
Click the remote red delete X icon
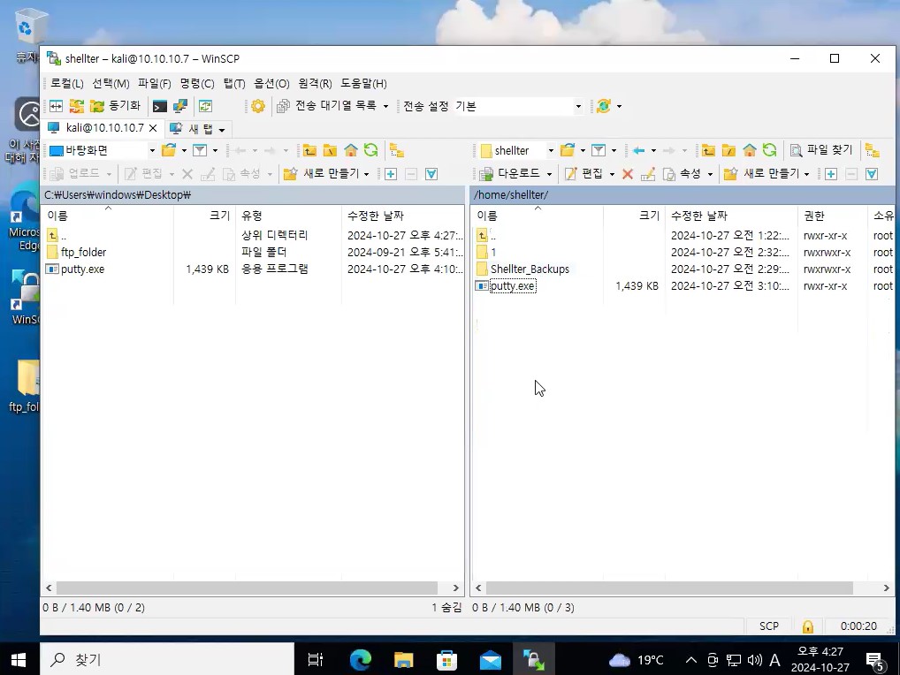(x=628, y=174)
